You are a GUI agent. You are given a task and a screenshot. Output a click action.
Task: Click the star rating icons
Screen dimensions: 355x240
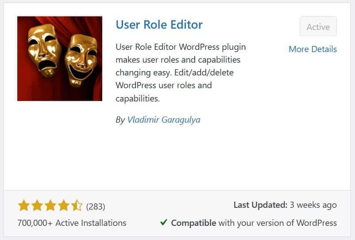[50, 206]
